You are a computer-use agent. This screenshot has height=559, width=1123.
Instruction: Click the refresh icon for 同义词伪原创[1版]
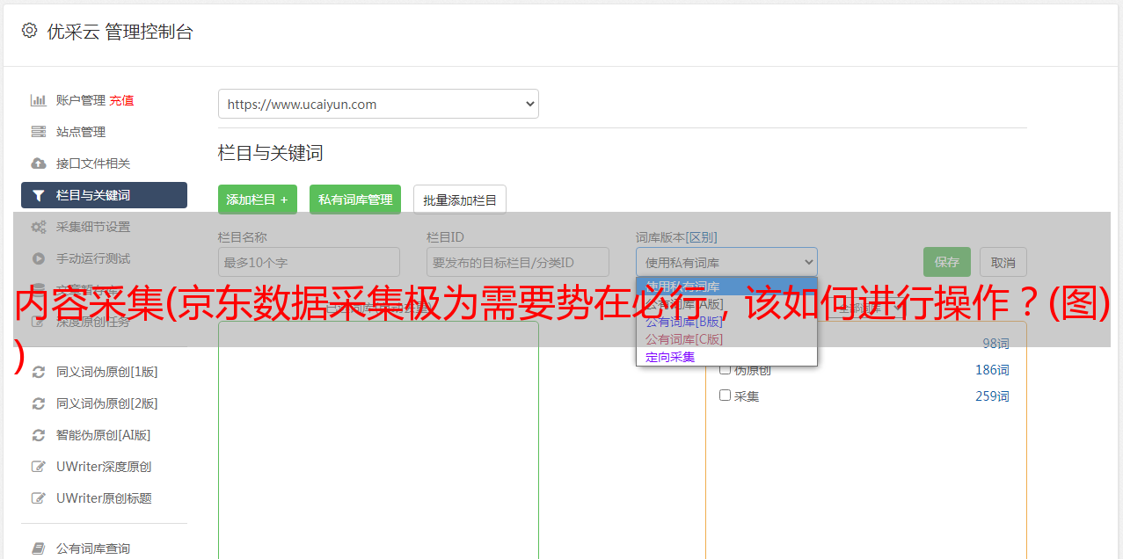point(39,372)
